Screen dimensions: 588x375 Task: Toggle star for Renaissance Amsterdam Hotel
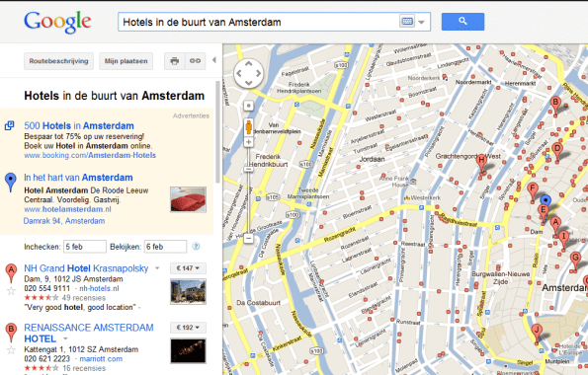pyautogui.click(x=11, y=350)
